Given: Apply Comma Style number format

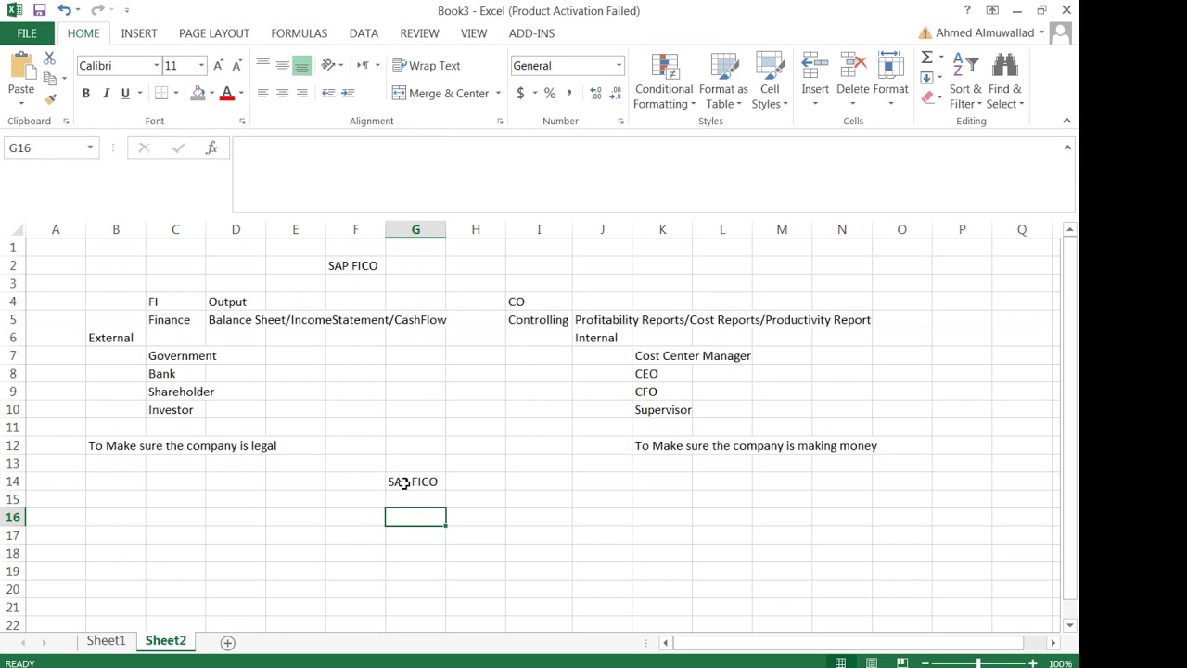Looking at the screenshot, I should point(569,93).
